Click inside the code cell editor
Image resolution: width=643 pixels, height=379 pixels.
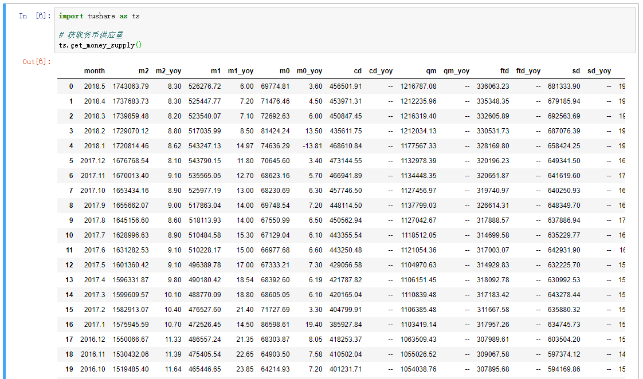[344, 30]
